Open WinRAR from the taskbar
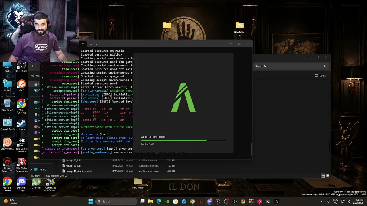The image size is (367, 206). coord(251,201)
